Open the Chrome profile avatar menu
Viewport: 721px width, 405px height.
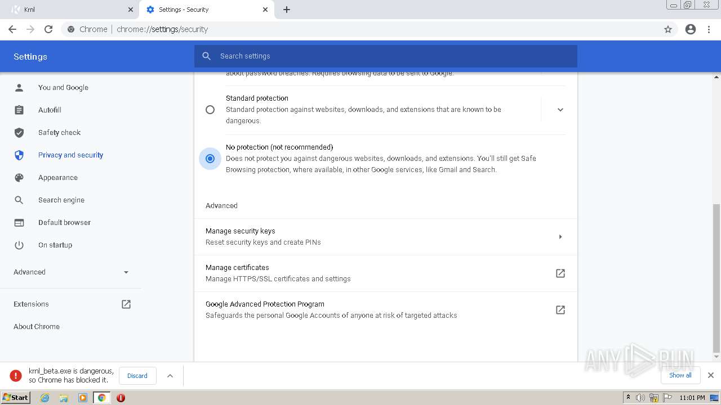(x=691, y=29)
